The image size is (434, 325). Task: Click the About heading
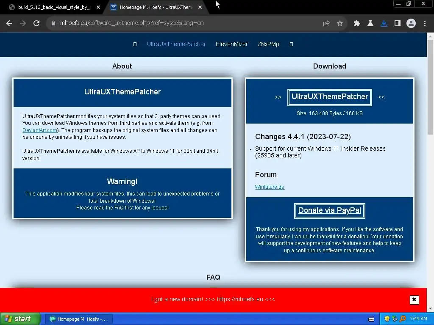[122, 66]
